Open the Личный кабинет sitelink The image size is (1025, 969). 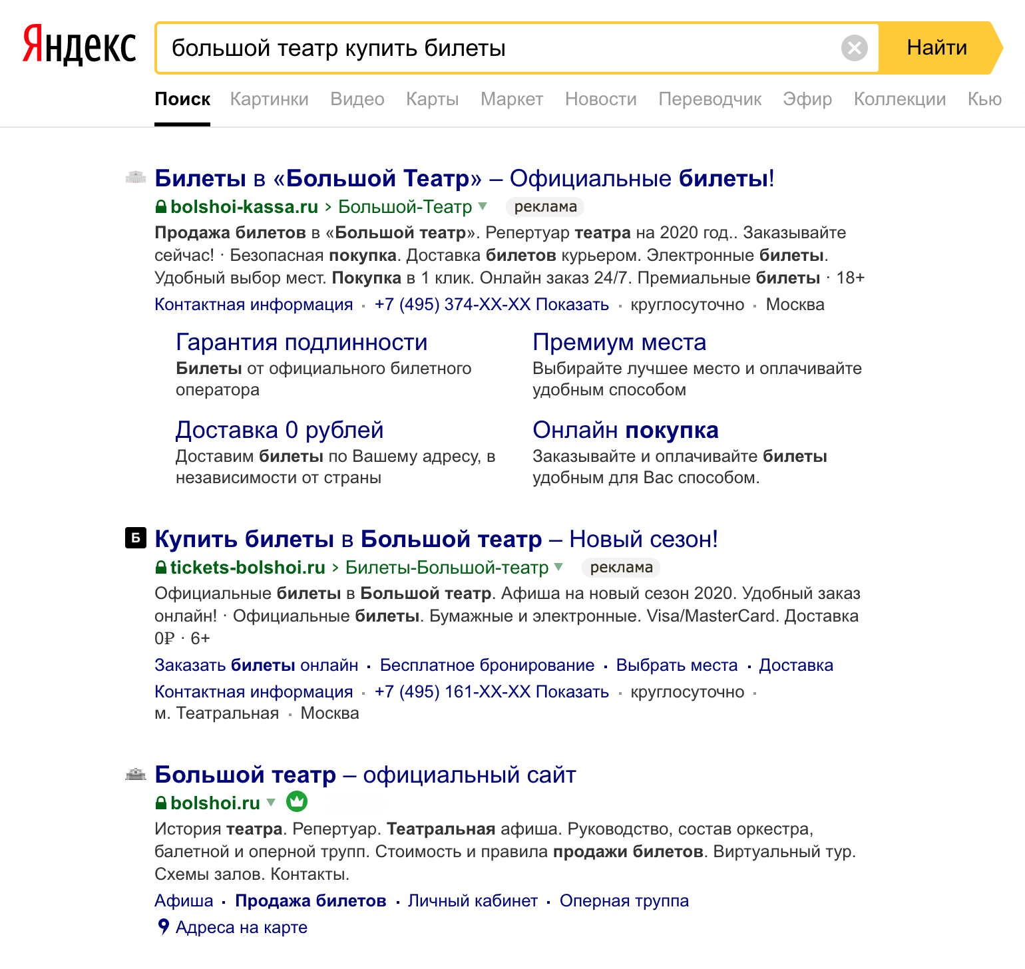click(x=473, y=901)
